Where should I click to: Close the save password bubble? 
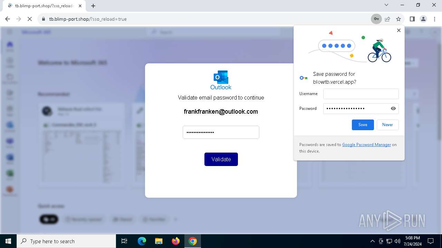[x=399, y=30]
